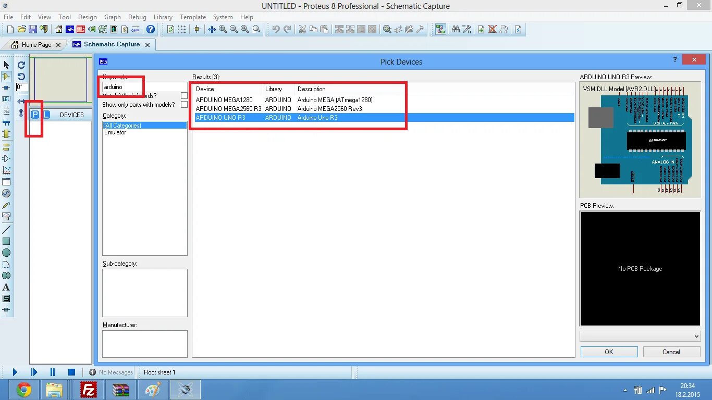Select Emulator in Category list
Screen dimensions: 712x400
[115, 132]
